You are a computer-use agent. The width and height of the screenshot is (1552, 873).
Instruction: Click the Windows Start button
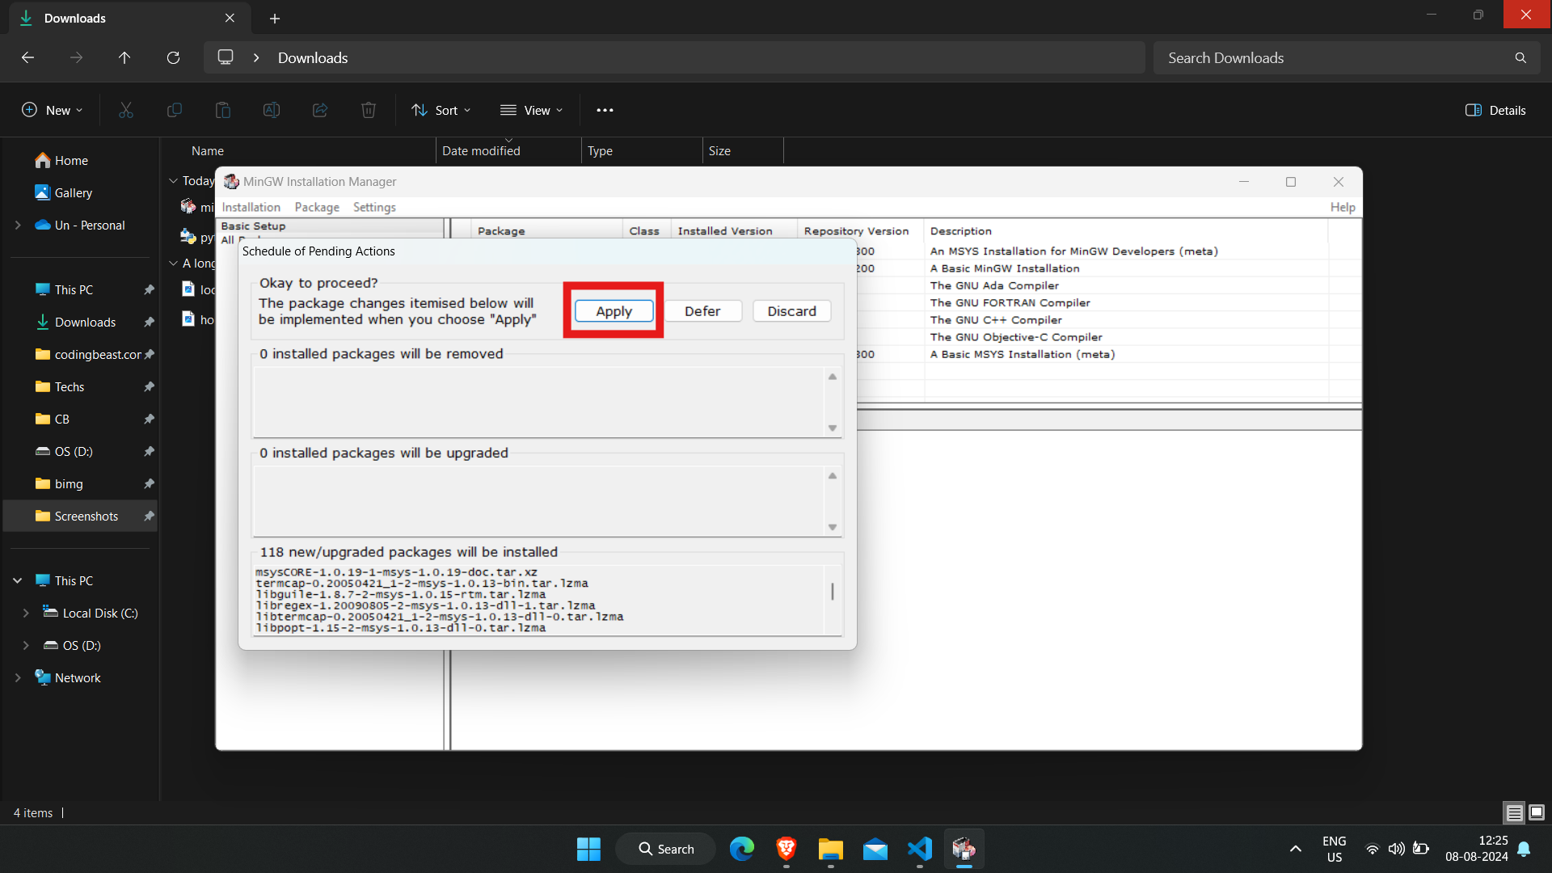coord(588,849)
